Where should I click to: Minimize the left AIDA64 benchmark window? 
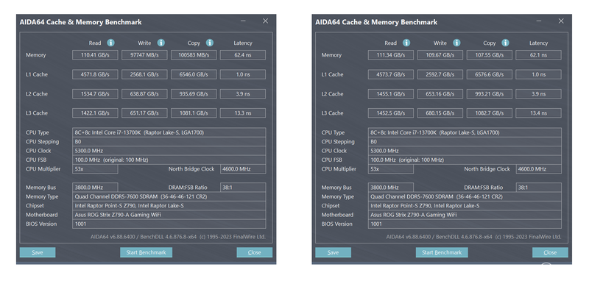pos(244,21)
